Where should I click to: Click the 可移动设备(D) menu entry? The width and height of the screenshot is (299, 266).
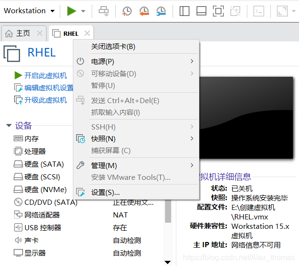136,73
